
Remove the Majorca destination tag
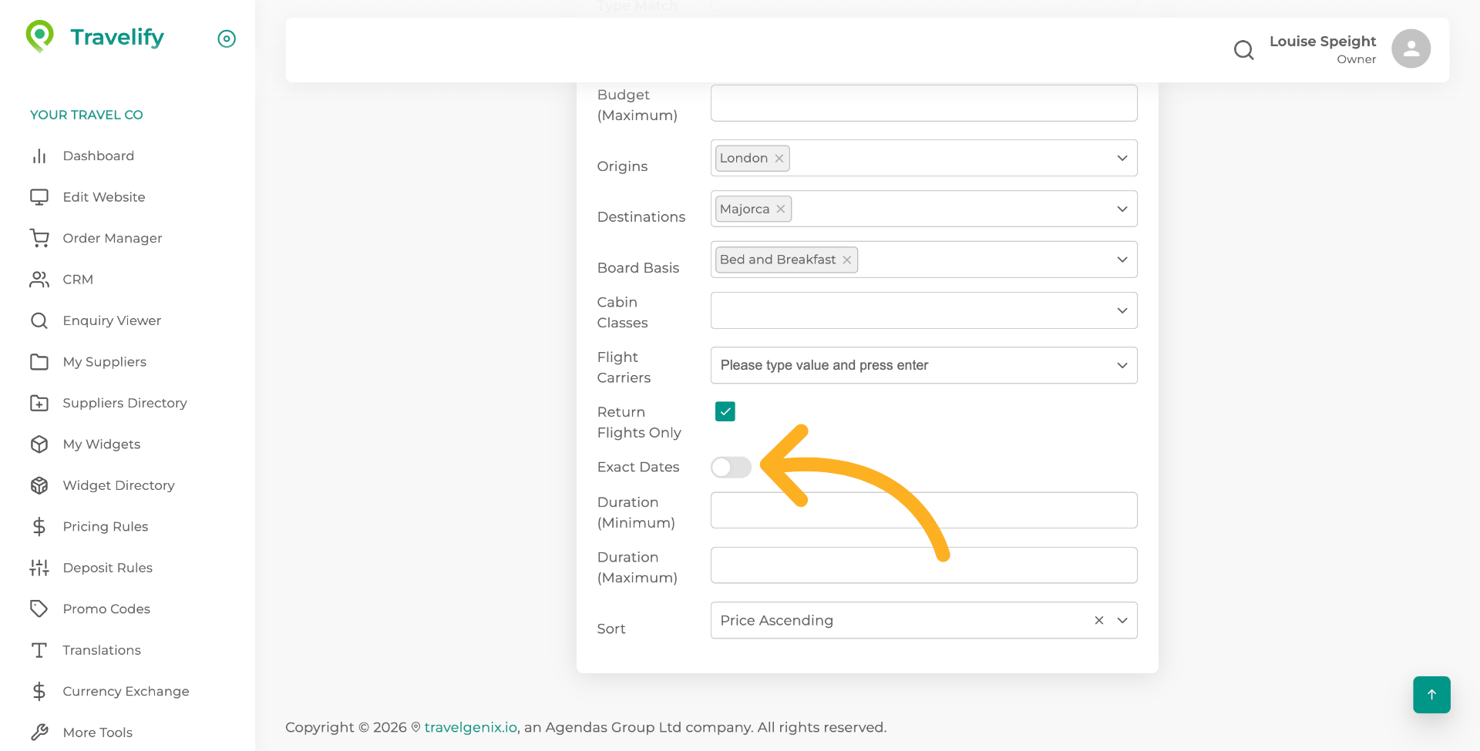click(x=781, y=210)
